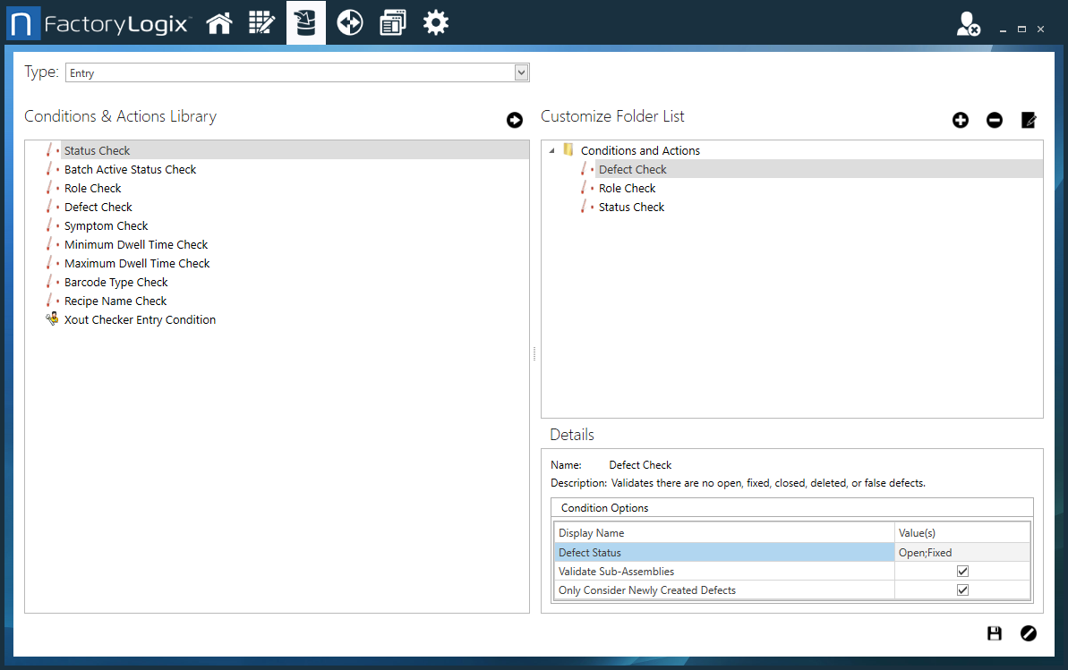The image size is (1068, 670).
Task: Click the arrow to add selected library item
Action: pos(515,120)
